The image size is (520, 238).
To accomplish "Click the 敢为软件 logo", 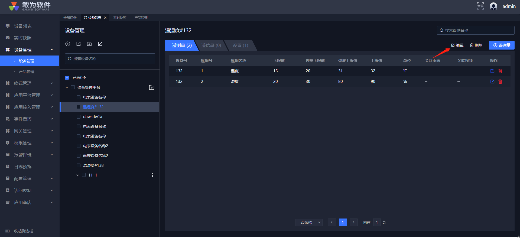I will tap(30, 6).
